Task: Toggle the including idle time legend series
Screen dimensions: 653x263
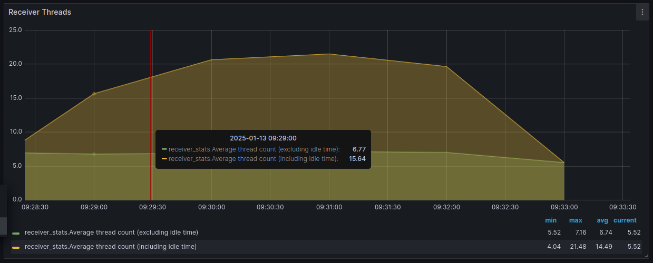Action: (111, 247)
